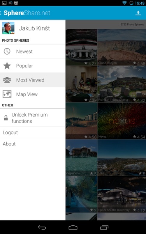Log out with the Logout entry
The width and height of the screenshot is (146, 234).
pos(33,132)
